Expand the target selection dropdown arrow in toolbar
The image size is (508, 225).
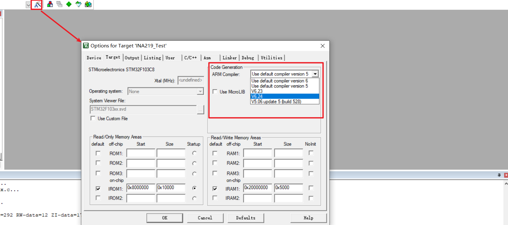coord(28,5)
